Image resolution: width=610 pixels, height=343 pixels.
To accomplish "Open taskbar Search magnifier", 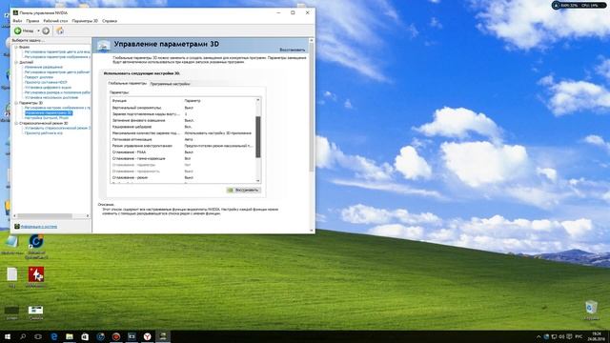I will pos(23,336).
